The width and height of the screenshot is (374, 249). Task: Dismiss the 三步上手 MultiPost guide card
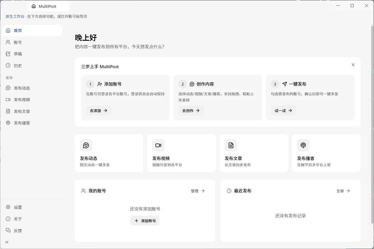tap(353, 65)
